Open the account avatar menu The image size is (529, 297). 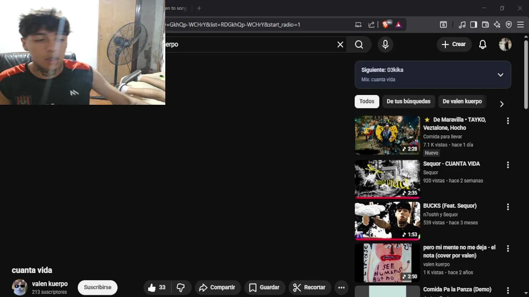pos(505,45)
